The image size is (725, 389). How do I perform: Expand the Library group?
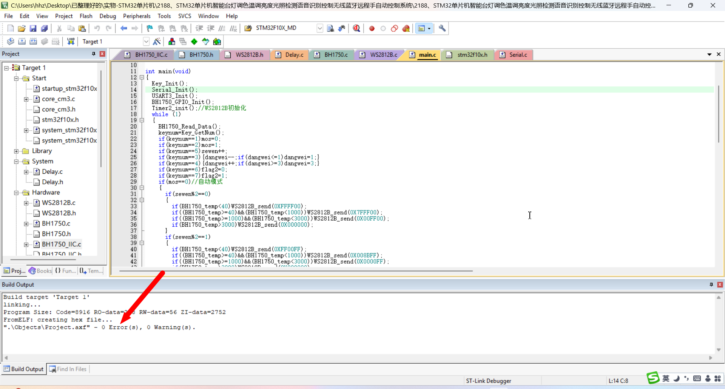click(16, 151)
